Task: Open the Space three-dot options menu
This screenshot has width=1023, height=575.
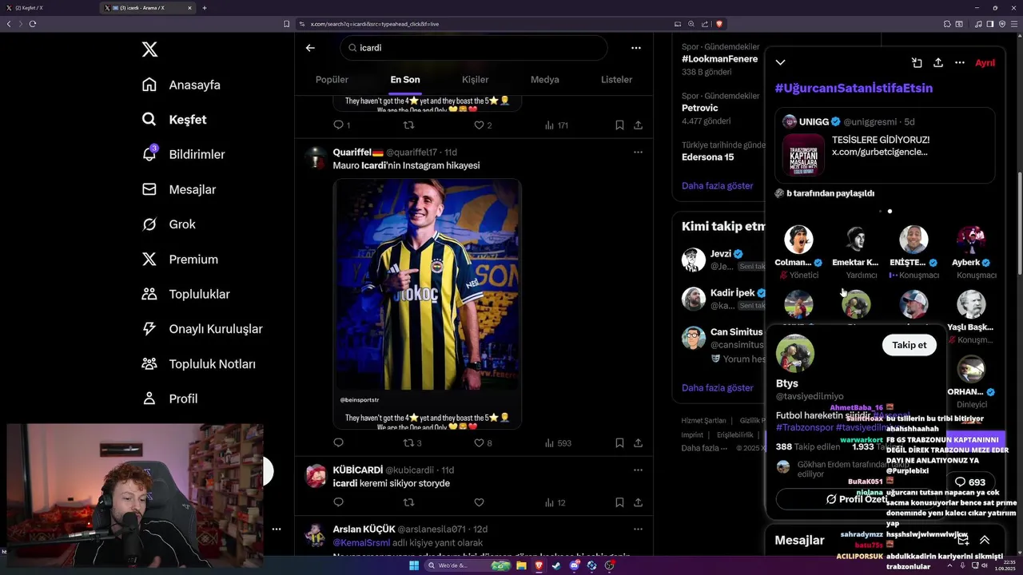Action: [x=960, y=62]
